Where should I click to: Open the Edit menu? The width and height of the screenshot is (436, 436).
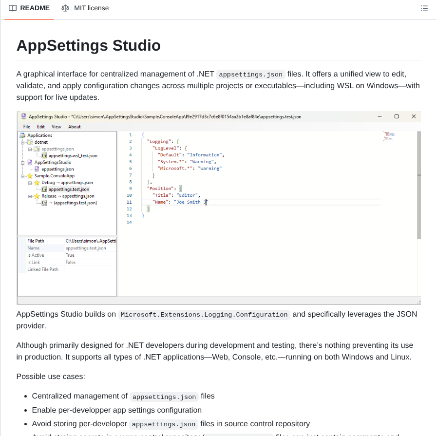click(x=41, y=127)
